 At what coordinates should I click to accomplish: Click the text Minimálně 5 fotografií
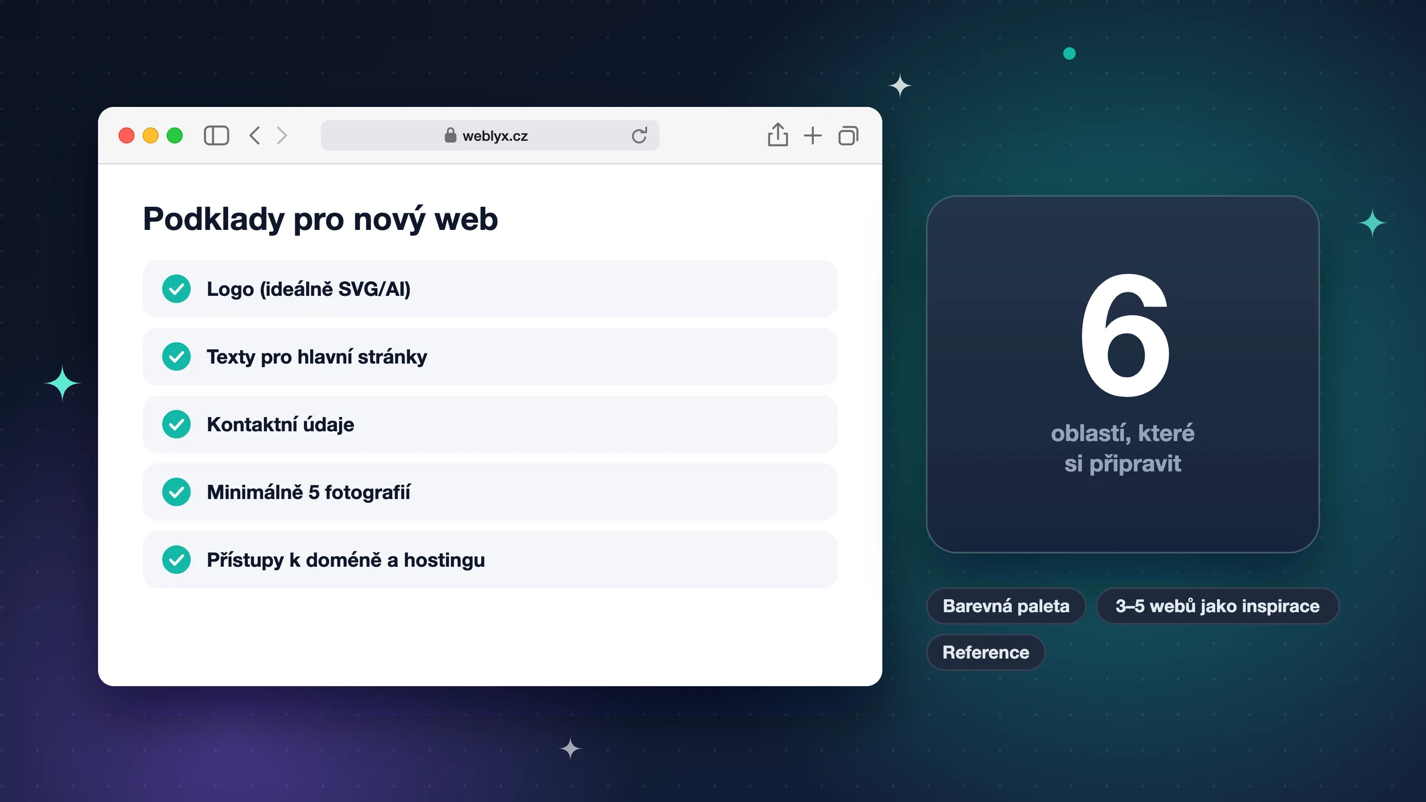click(308, 492)
